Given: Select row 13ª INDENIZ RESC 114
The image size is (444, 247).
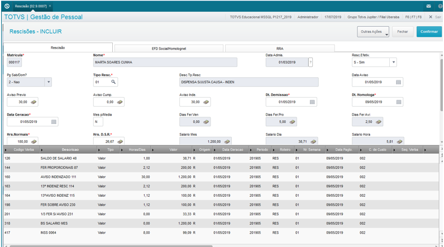Looking at the screenshot, I should 221,187.
